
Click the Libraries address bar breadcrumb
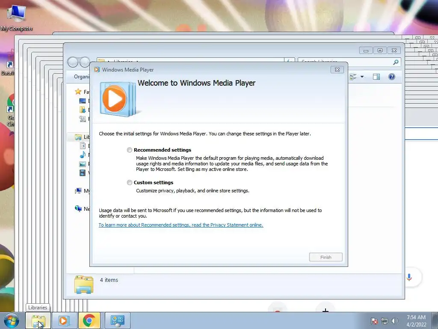click(x=123, y=61)
